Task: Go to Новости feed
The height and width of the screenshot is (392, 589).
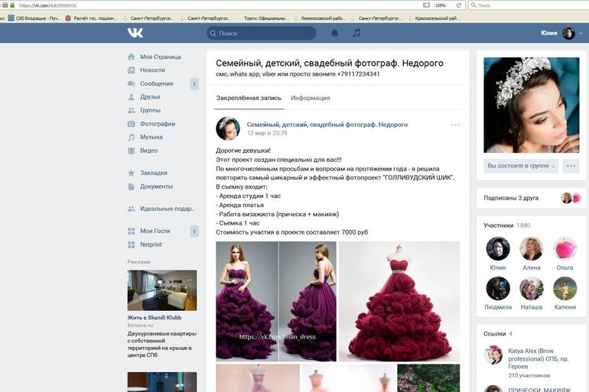Action: click(152, 70)
